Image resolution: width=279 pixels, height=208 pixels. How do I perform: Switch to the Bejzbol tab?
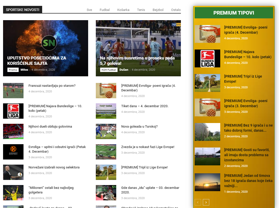(158, 10)
